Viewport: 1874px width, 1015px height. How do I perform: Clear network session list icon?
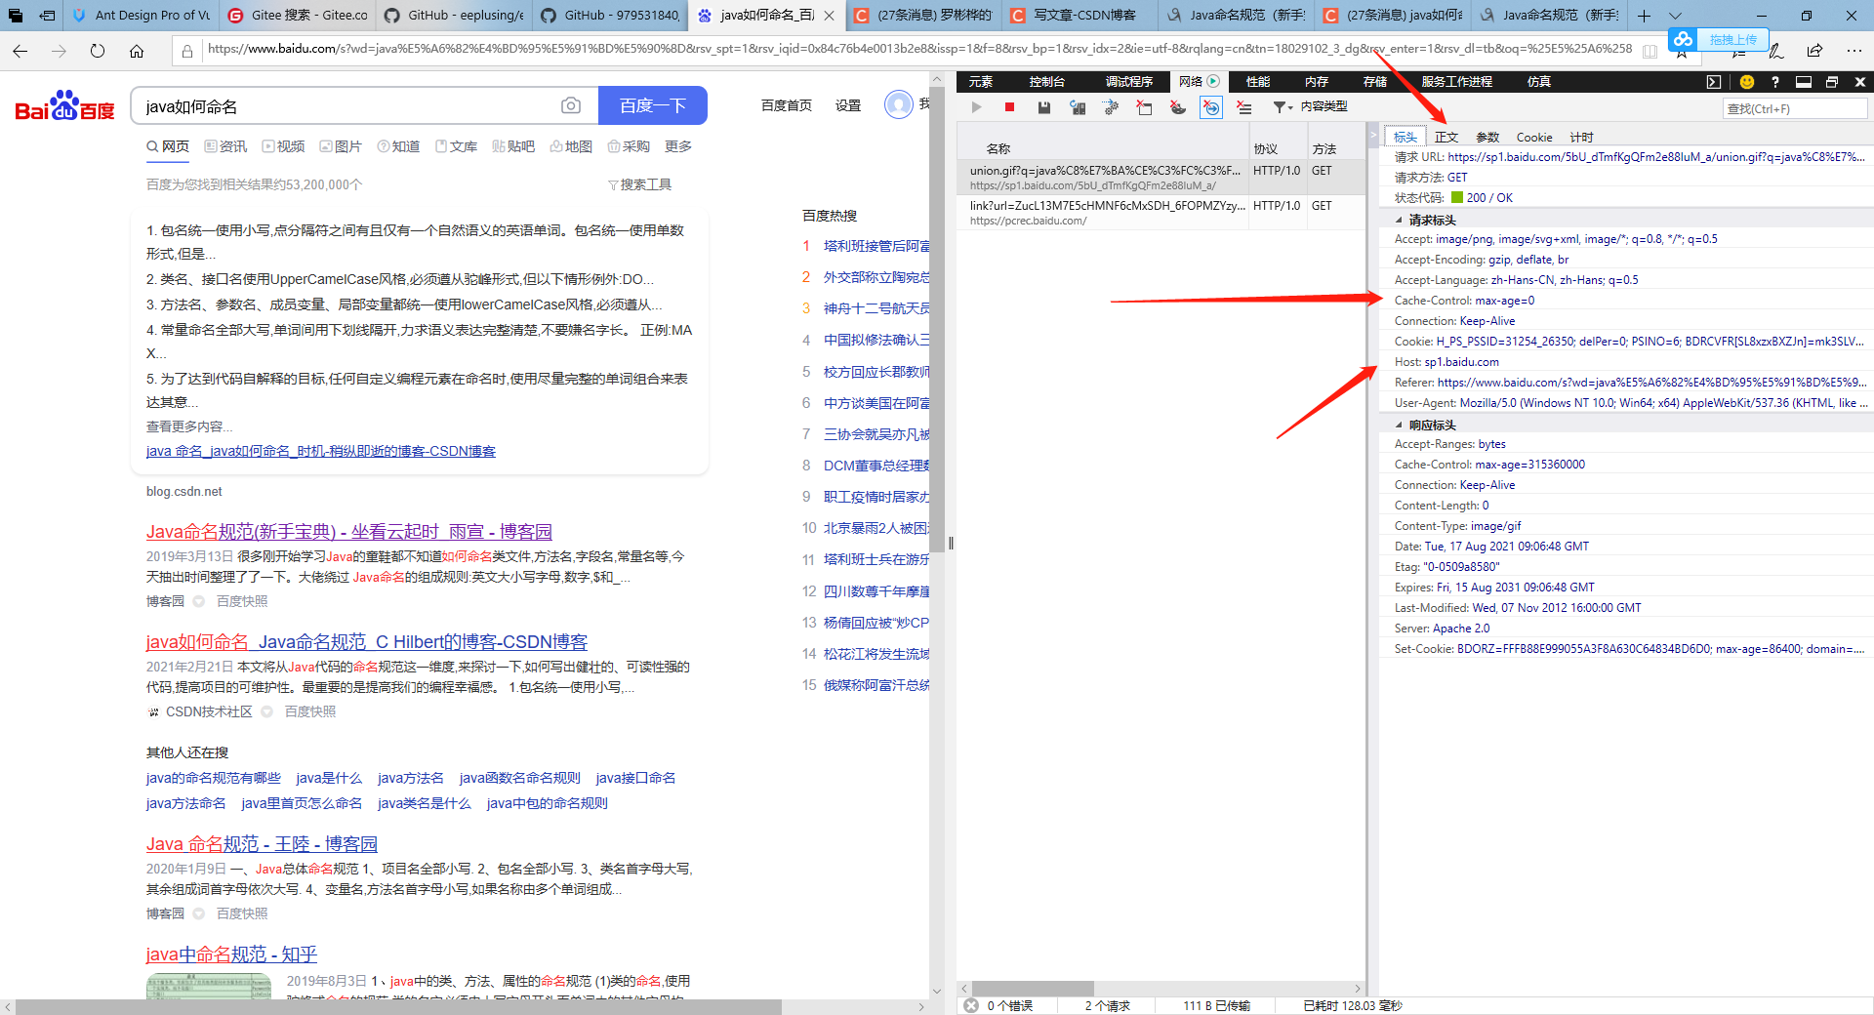1244,107
